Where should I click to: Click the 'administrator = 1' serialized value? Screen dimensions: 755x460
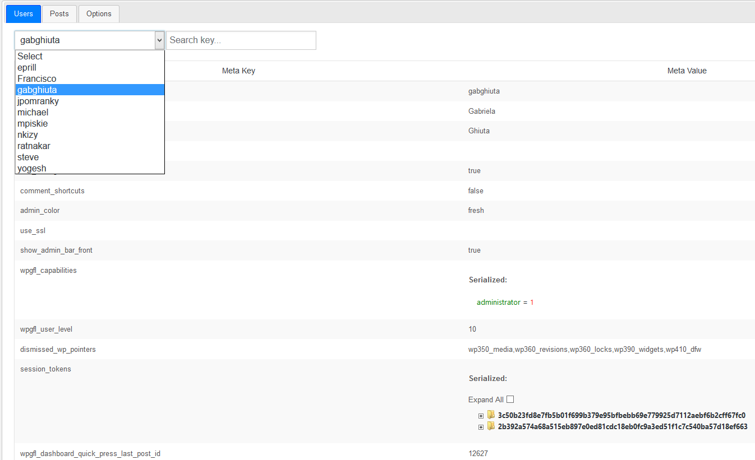pos(505,303)
